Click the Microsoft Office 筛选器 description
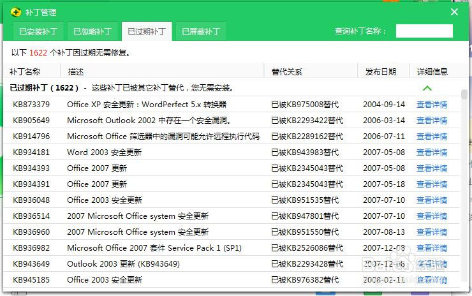 (x=163, y=137)
